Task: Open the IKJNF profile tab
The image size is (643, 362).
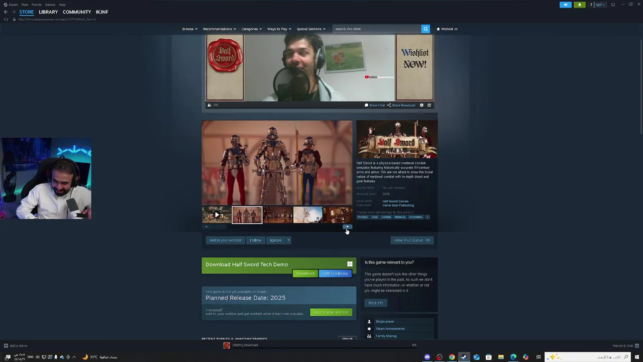Action: 102,12
